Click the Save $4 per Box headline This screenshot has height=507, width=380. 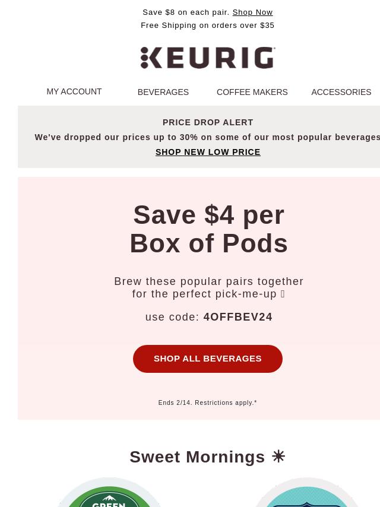(208, 229)
